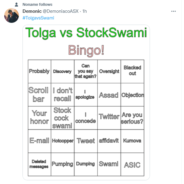Click the Blacked out bingo square
Screen dimensions: 184x184
[133, 71]
